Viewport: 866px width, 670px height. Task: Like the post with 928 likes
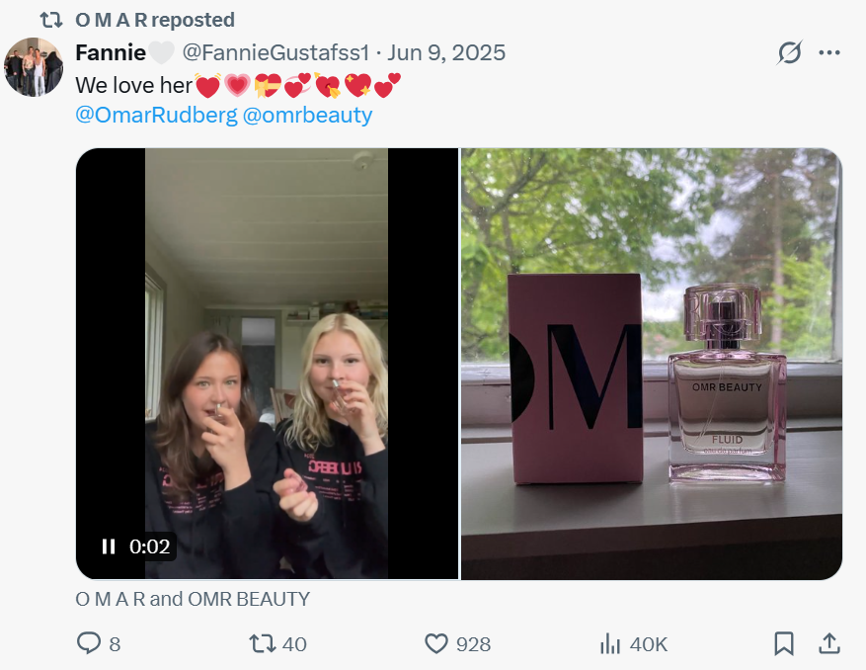436,644
